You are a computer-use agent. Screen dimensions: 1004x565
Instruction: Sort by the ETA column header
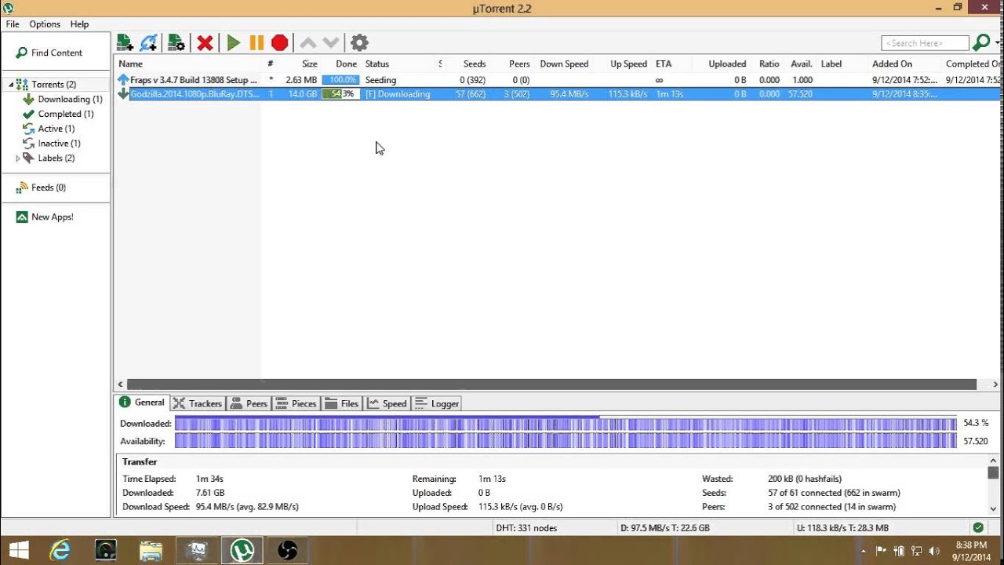click(x=664, y=64)
